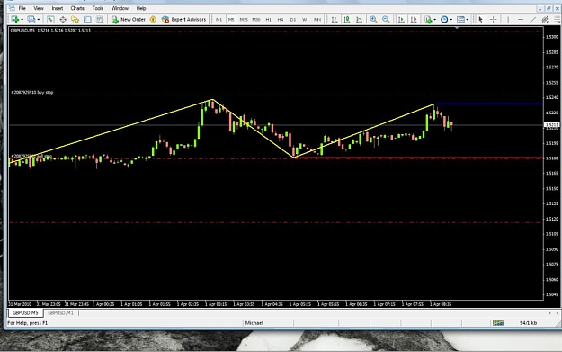Expand the New Chart dropdown arrow
The image size is (562, 352).
22,20
